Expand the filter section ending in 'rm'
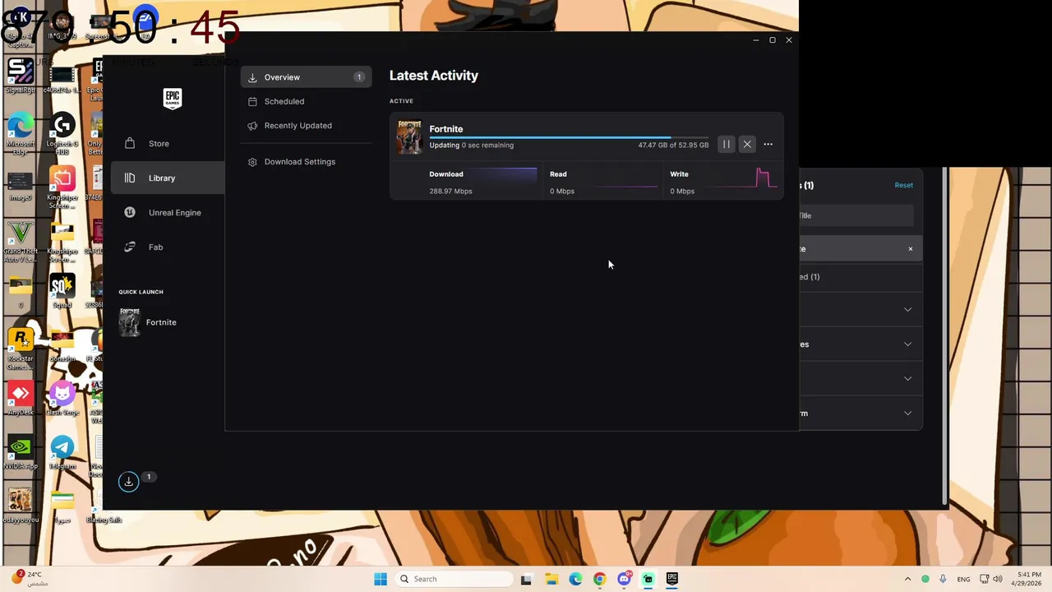1052x592 pixels. (x=860, y=414)
